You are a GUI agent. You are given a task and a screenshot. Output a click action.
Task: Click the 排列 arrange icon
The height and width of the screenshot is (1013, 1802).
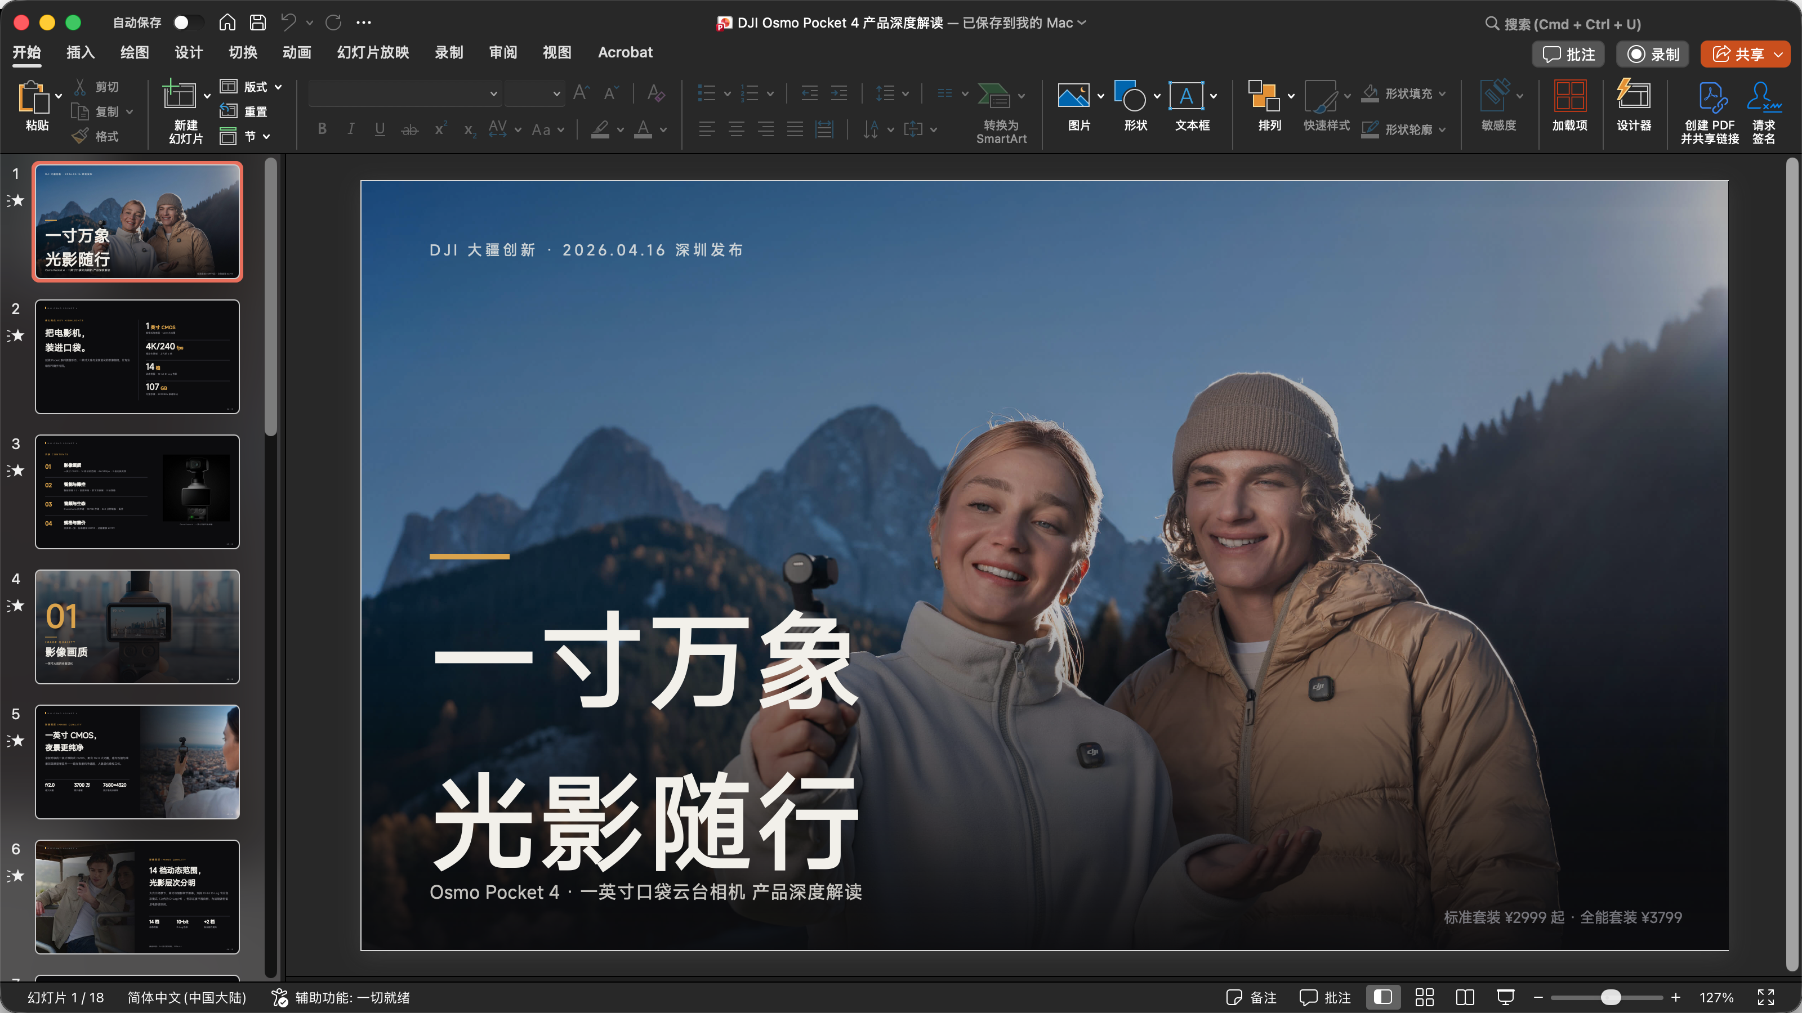point(1263,95)
